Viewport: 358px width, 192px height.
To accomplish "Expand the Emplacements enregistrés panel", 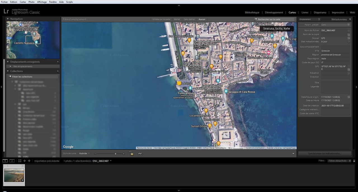I will tap(8, 62).
